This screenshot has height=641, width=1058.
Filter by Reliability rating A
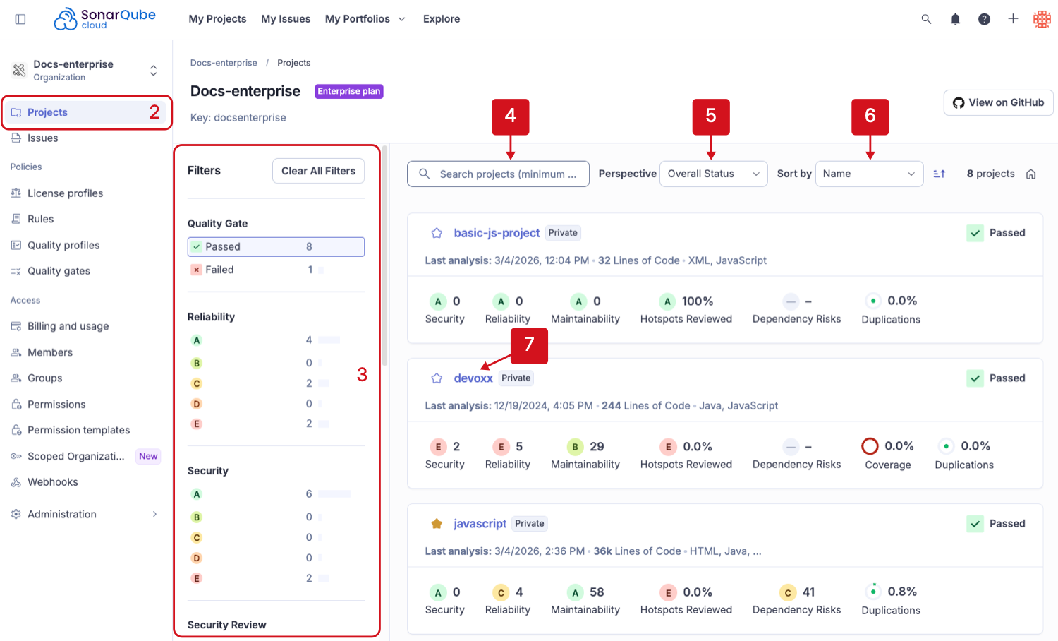276,340
